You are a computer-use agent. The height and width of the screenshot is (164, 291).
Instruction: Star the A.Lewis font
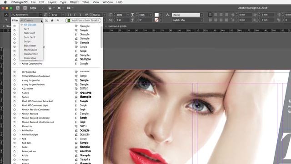point(15,93)
